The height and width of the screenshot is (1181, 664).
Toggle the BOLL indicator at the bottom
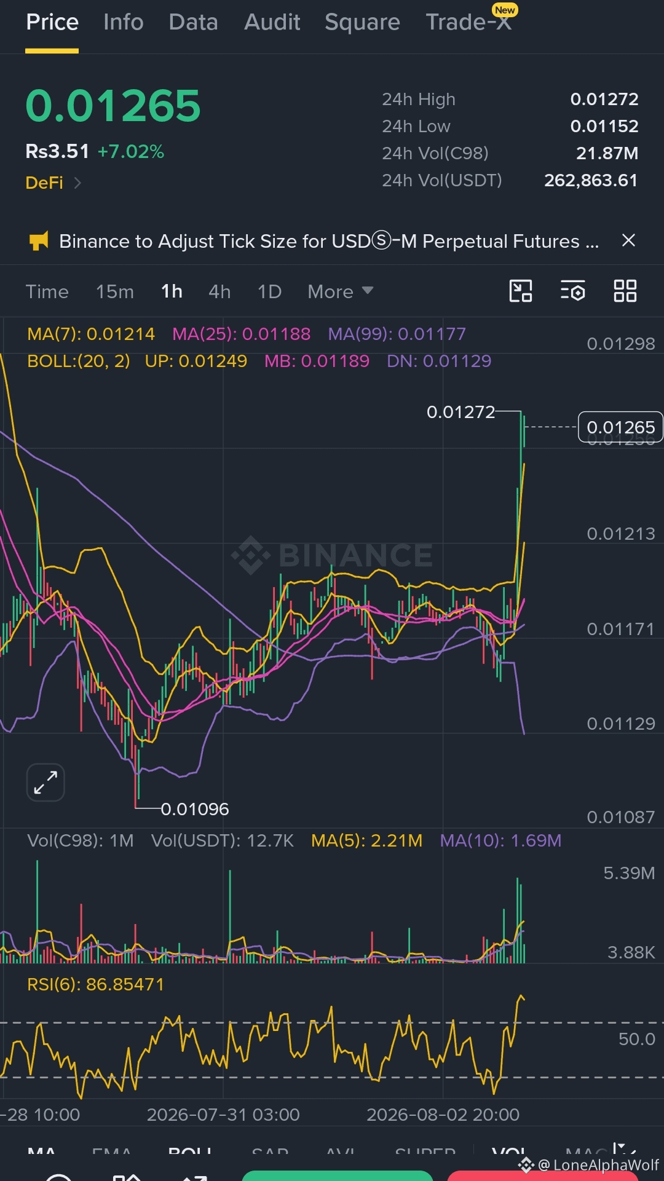[x=190, y=1151]
